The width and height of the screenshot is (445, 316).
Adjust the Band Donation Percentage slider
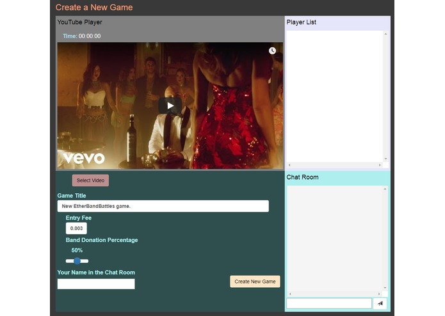(77, 261)
